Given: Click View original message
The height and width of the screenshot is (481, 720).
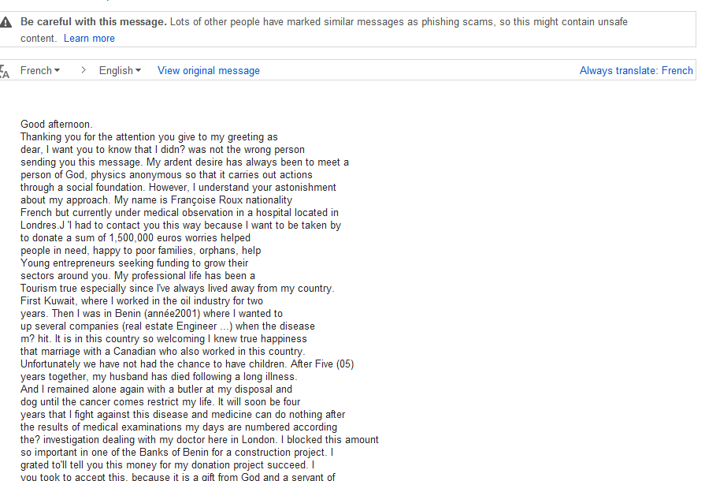Looking at the screenshot, I should (209, 70).
